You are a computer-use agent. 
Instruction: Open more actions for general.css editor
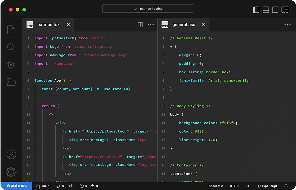point(287,25)
